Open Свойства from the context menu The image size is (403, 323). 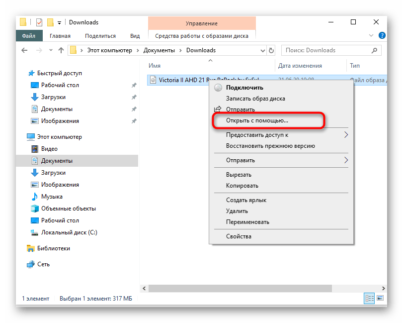281,236
